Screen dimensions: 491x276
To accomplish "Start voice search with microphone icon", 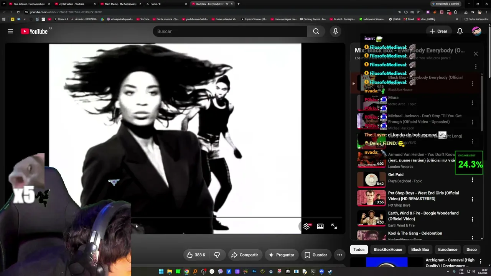I will pyautogui.click(x=336, y=31).
